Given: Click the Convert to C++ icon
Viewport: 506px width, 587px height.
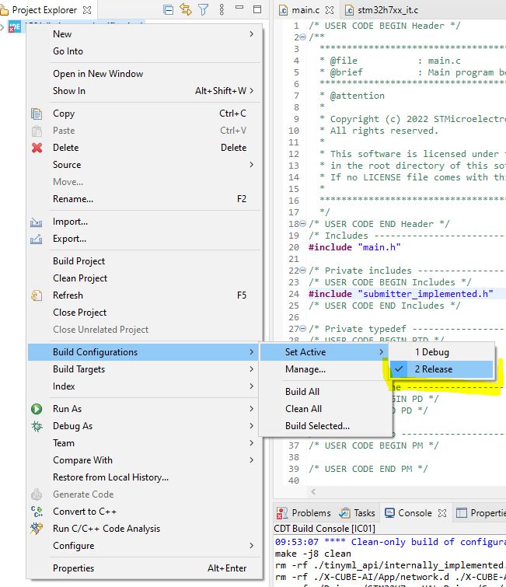Looking at the screenshot, I should click(x=37, y=512).
